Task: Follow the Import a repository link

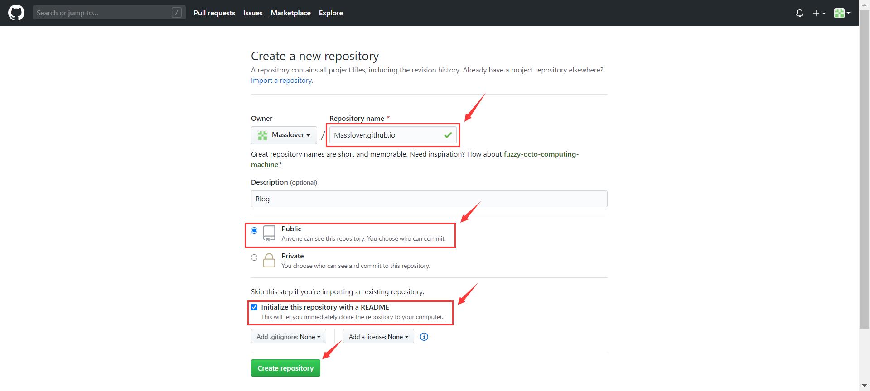Action: tap(281, 81)
